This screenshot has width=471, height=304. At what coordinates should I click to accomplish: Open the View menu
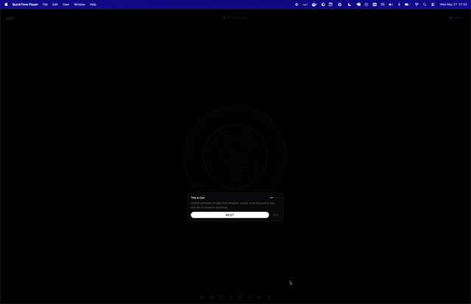(65, 4)
